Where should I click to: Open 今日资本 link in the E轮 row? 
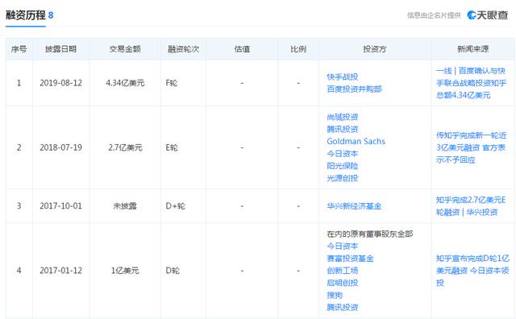(x=342, y=154)
